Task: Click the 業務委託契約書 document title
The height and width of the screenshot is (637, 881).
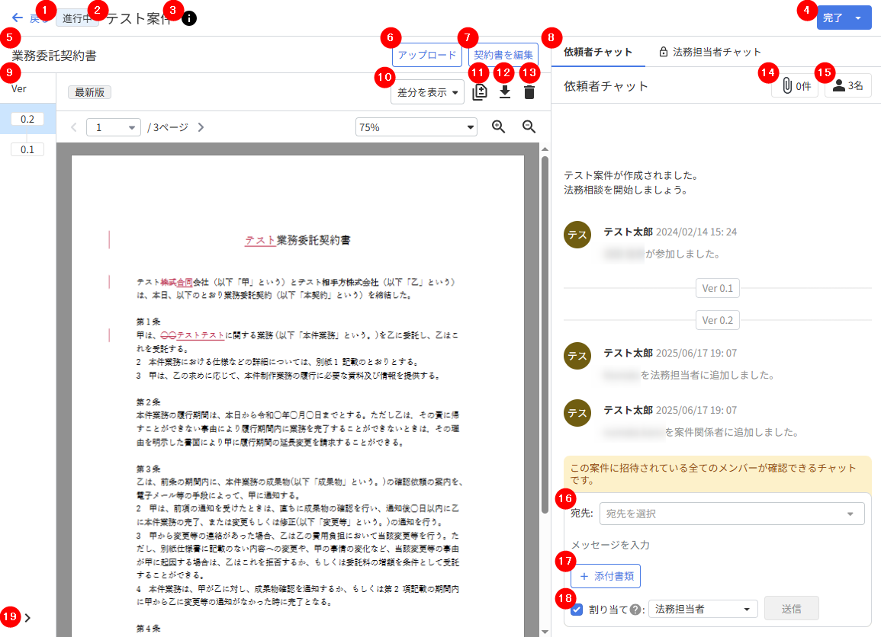Action: pyautogui.click(x=54, y=56)
